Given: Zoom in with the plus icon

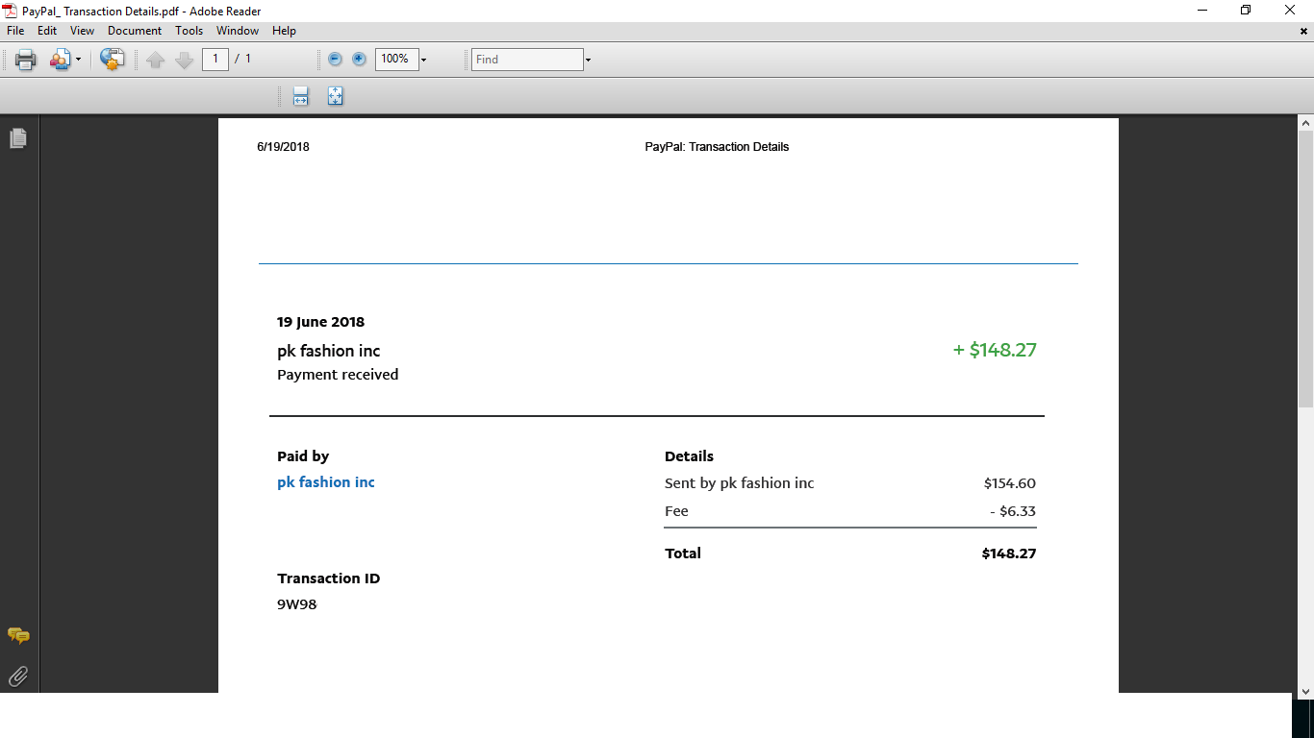Looking at the screenshot, I should point(359,60).
